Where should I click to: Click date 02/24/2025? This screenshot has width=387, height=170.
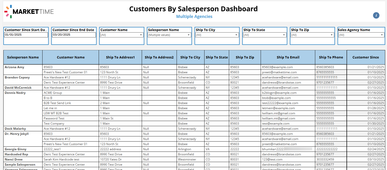pos(376,149)
